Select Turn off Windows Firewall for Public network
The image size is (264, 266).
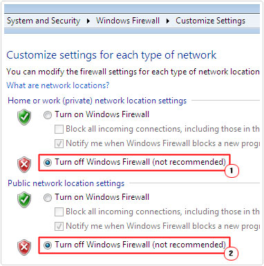(x=48, y=245)
